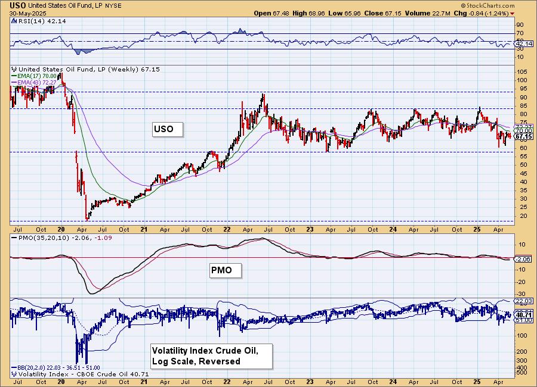The height and width of the screenshot is (387, 537).
Task: Click the 500 level on volatility axis
Action: point(521,372)
